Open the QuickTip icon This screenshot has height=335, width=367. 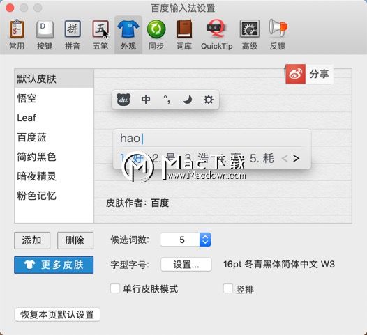tap(216, 35)
